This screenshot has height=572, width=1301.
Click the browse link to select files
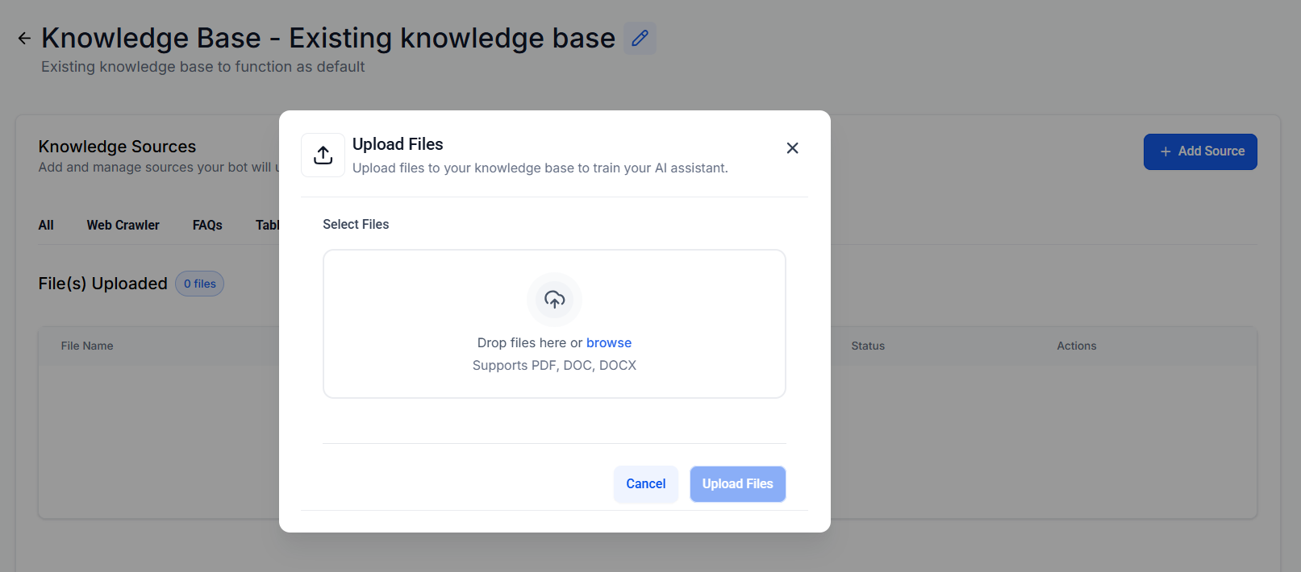(609, 342)
